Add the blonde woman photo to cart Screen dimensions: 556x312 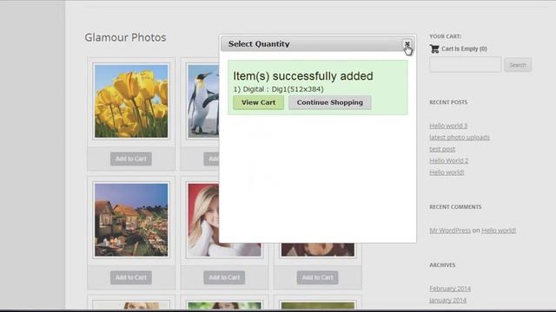point(224,277)
